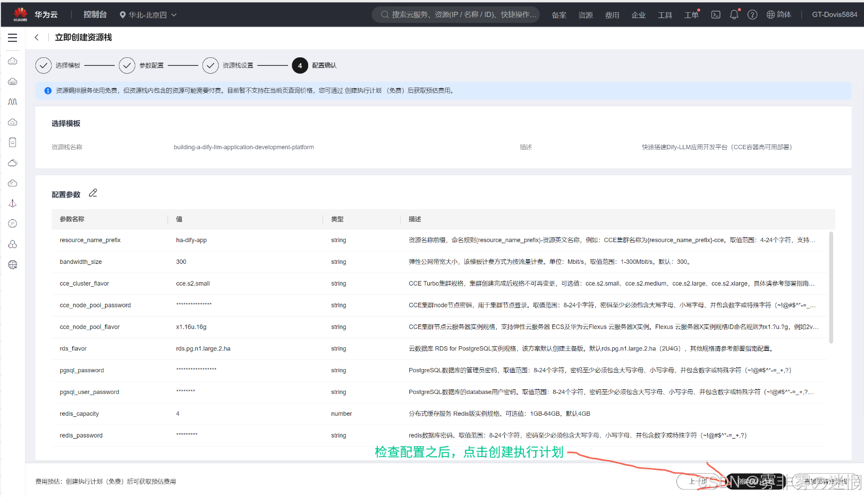Click the blue info icon in the notice banner

click(48, 91)
